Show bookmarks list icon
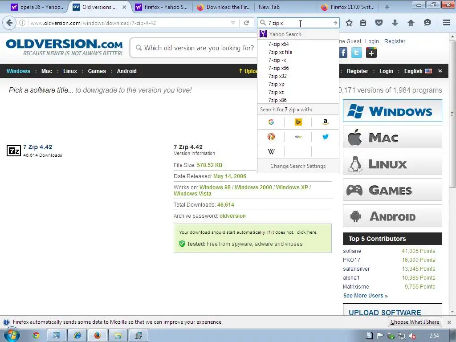Screen dimensions: 456x342 363,23
